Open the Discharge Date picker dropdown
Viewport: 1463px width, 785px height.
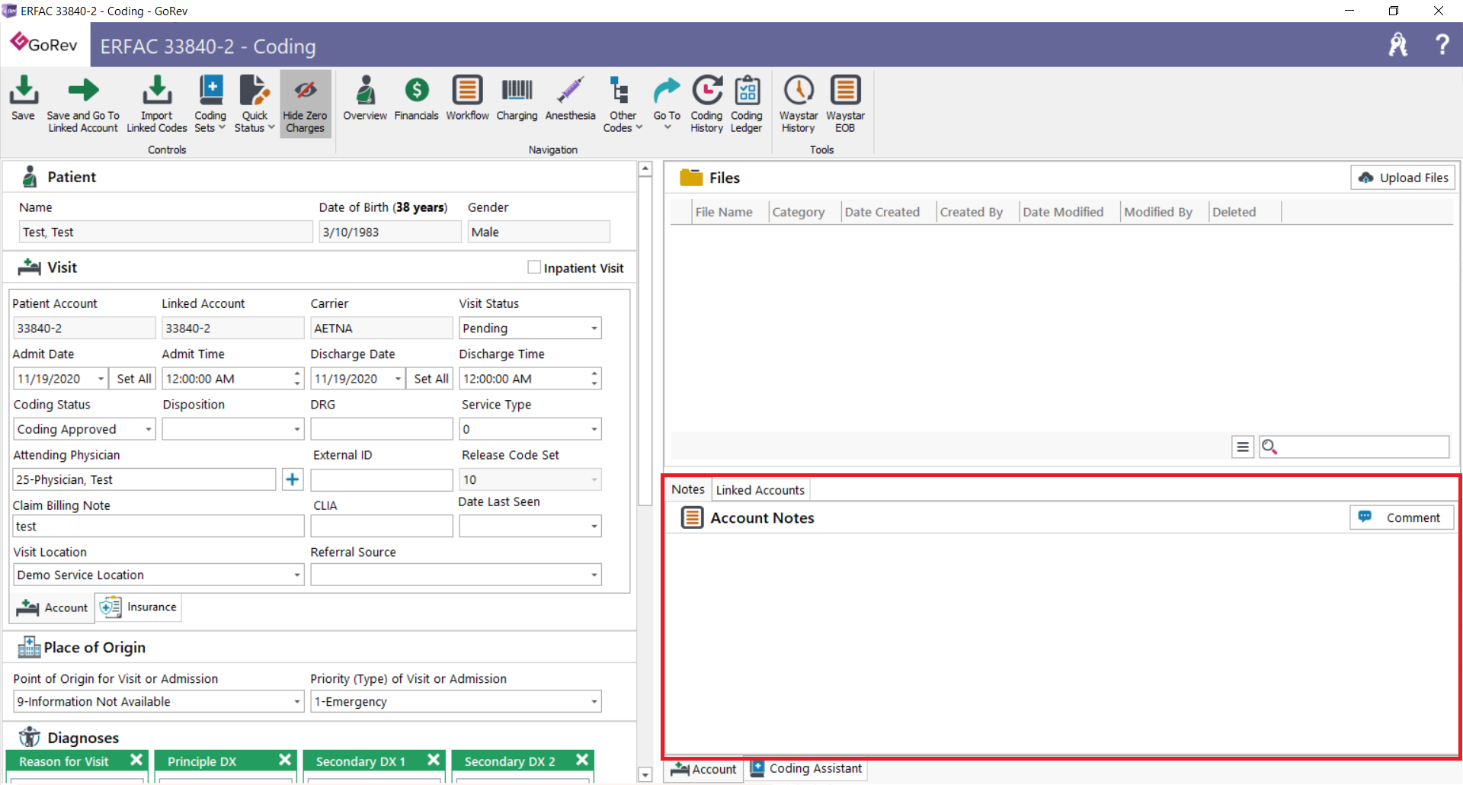398,379
